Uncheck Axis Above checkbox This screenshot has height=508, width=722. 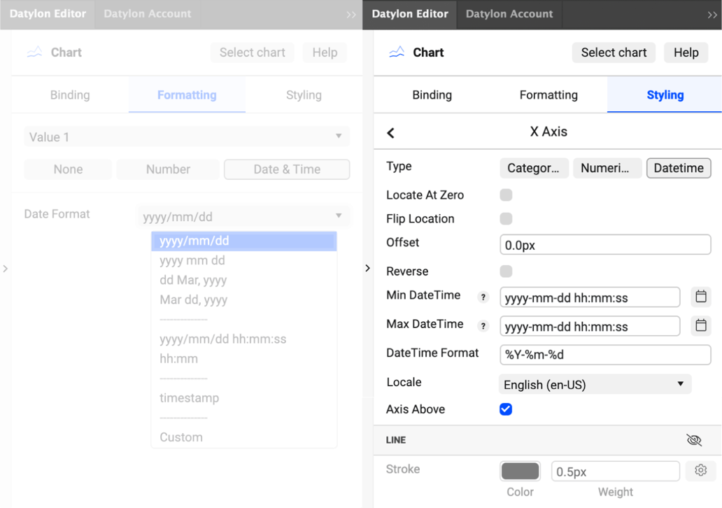tap(506, 409)
